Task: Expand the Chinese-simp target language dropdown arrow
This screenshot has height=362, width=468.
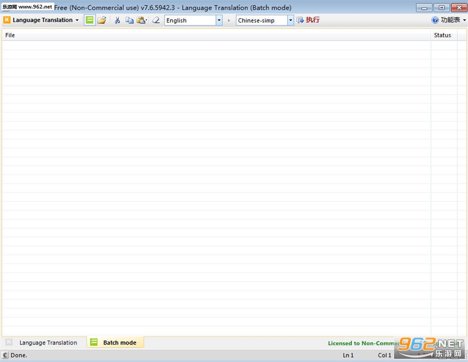Action: click(290, 20)
